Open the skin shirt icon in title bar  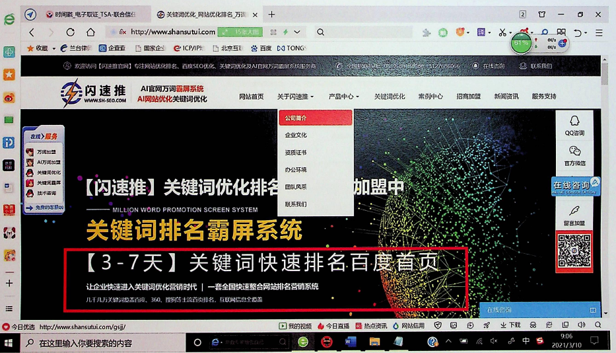point(542,15)
